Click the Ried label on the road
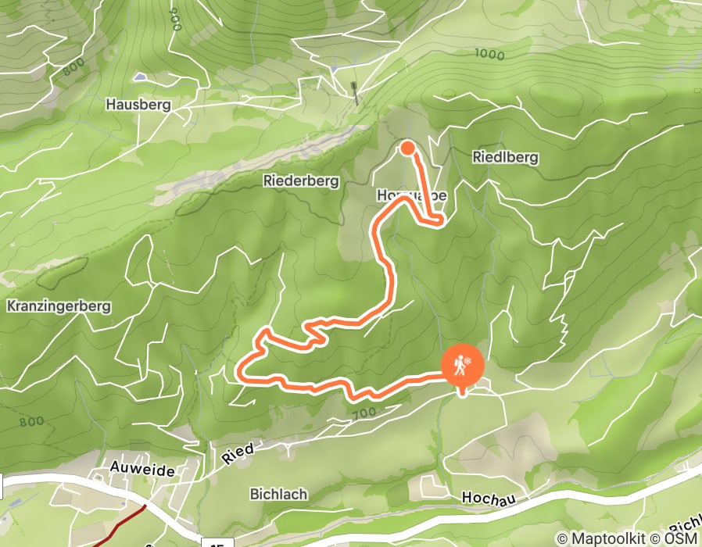Image resolution: width=702 pixels, height=547 pixels. 238,453
